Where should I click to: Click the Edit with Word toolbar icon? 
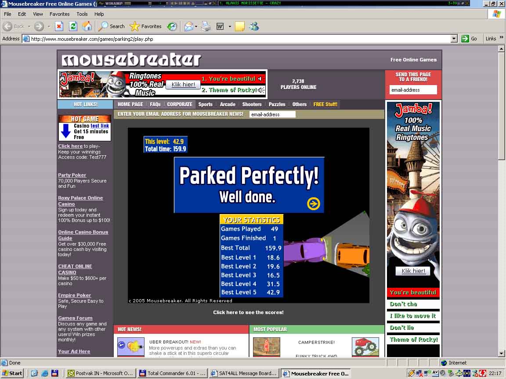[220, 26]
